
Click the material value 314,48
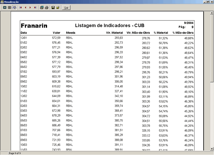point(119,86)
